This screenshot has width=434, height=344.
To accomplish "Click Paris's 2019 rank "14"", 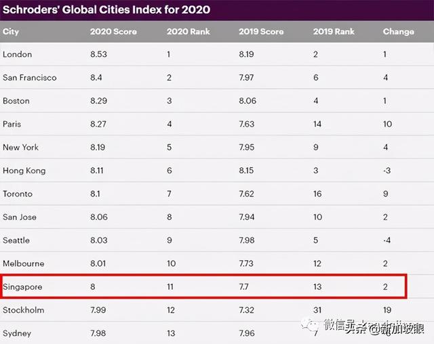I will point(317,124).
